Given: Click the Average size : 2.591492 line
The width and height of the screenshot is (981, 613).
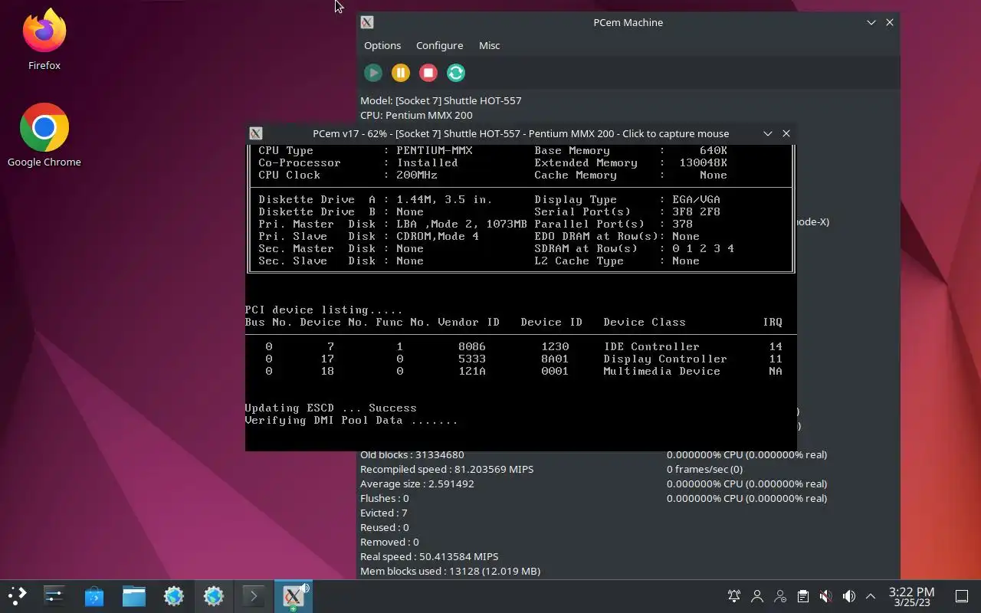Looking at the screenshot, I should pos(417,484).
